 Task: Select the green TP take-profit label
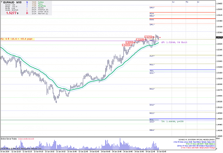172,121
